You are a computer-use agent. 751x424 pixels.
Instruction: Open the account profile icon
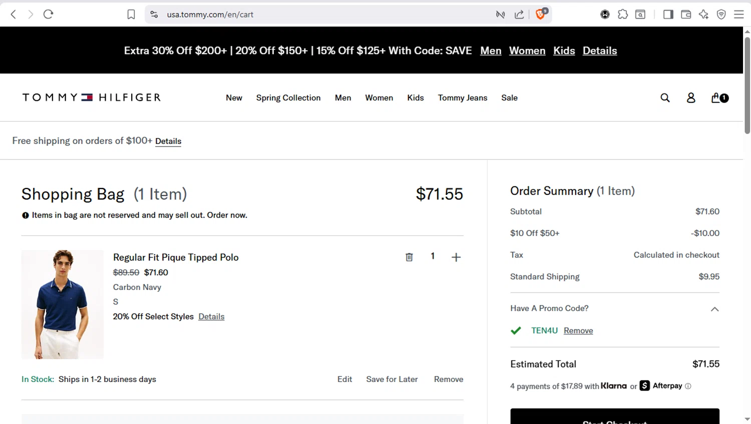(x=691, y=98)
